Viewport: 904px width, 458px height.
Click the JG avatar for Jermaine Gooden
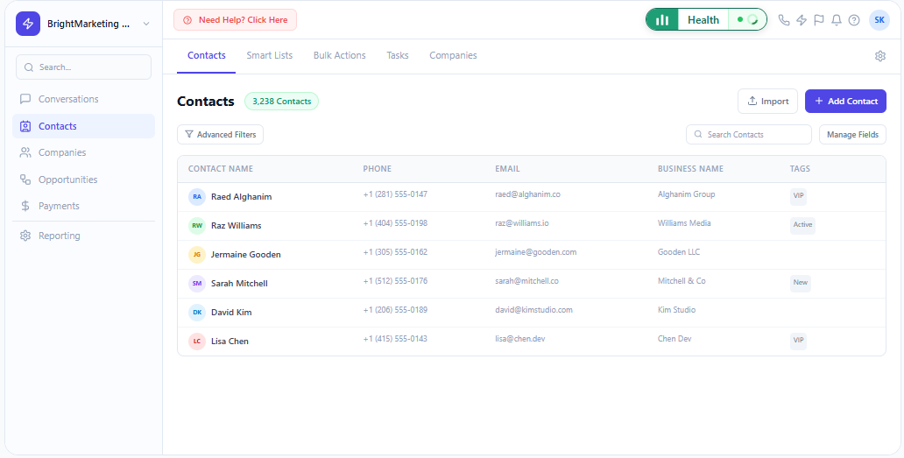coord(197,254)
